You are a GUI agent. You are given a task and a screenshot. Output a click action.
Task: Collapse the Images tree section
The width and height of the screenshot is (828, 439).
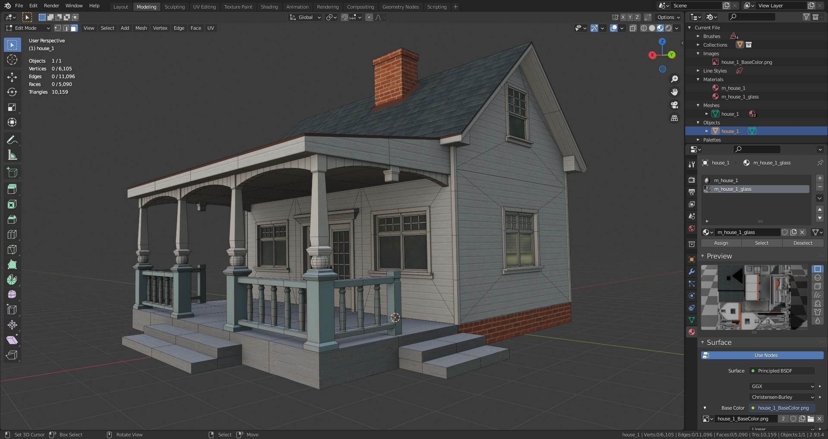pos(698,54)
